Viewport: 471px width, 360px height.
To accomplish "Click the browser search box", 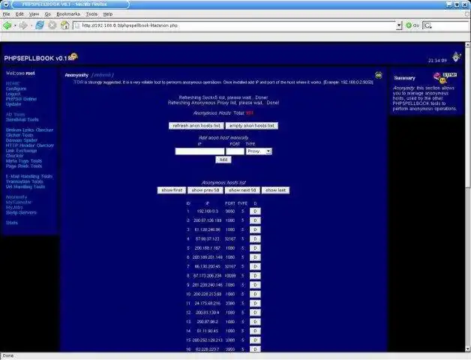I will (446, 25).
